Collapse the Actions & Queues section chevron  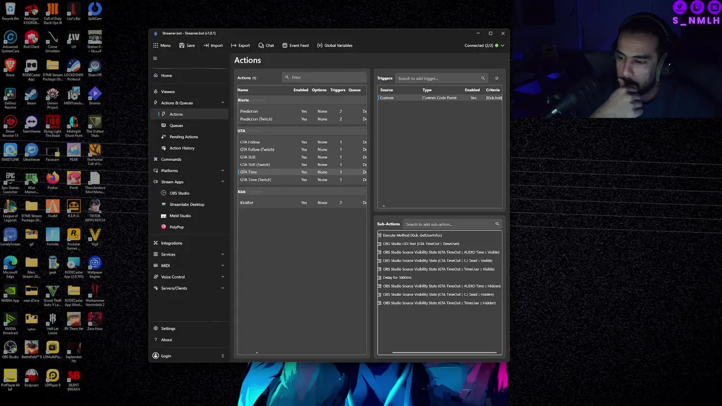click(x=222, y=103)
